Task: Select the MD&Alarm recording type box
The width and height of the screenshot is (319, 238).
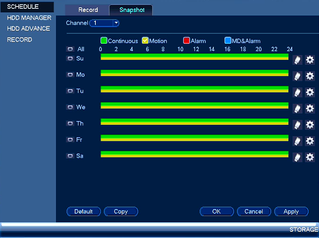Action: pos(228,41)
